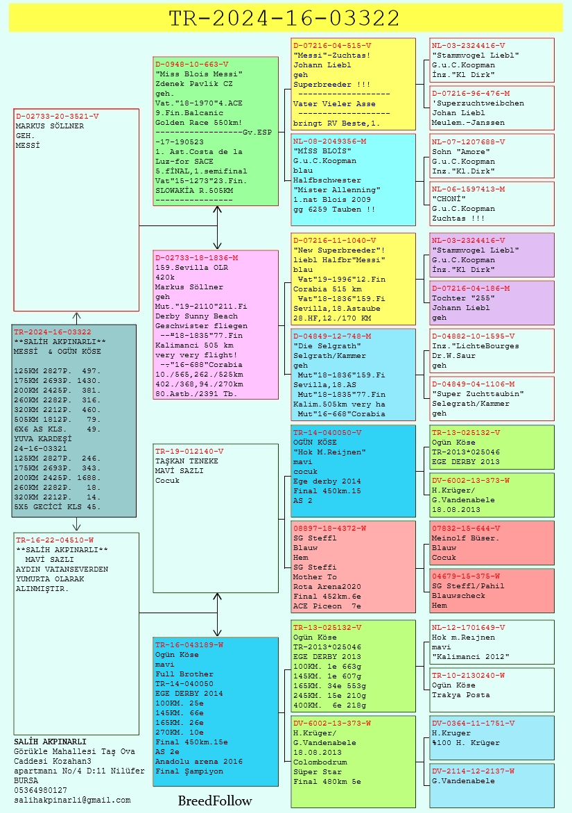Select the D-04882-10-1595-V Dr.W.Saur box

492,351
